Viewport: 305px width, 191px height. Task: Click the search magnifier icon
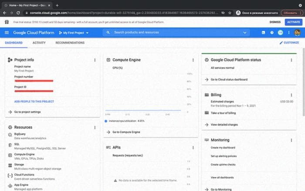click(108, 33)
